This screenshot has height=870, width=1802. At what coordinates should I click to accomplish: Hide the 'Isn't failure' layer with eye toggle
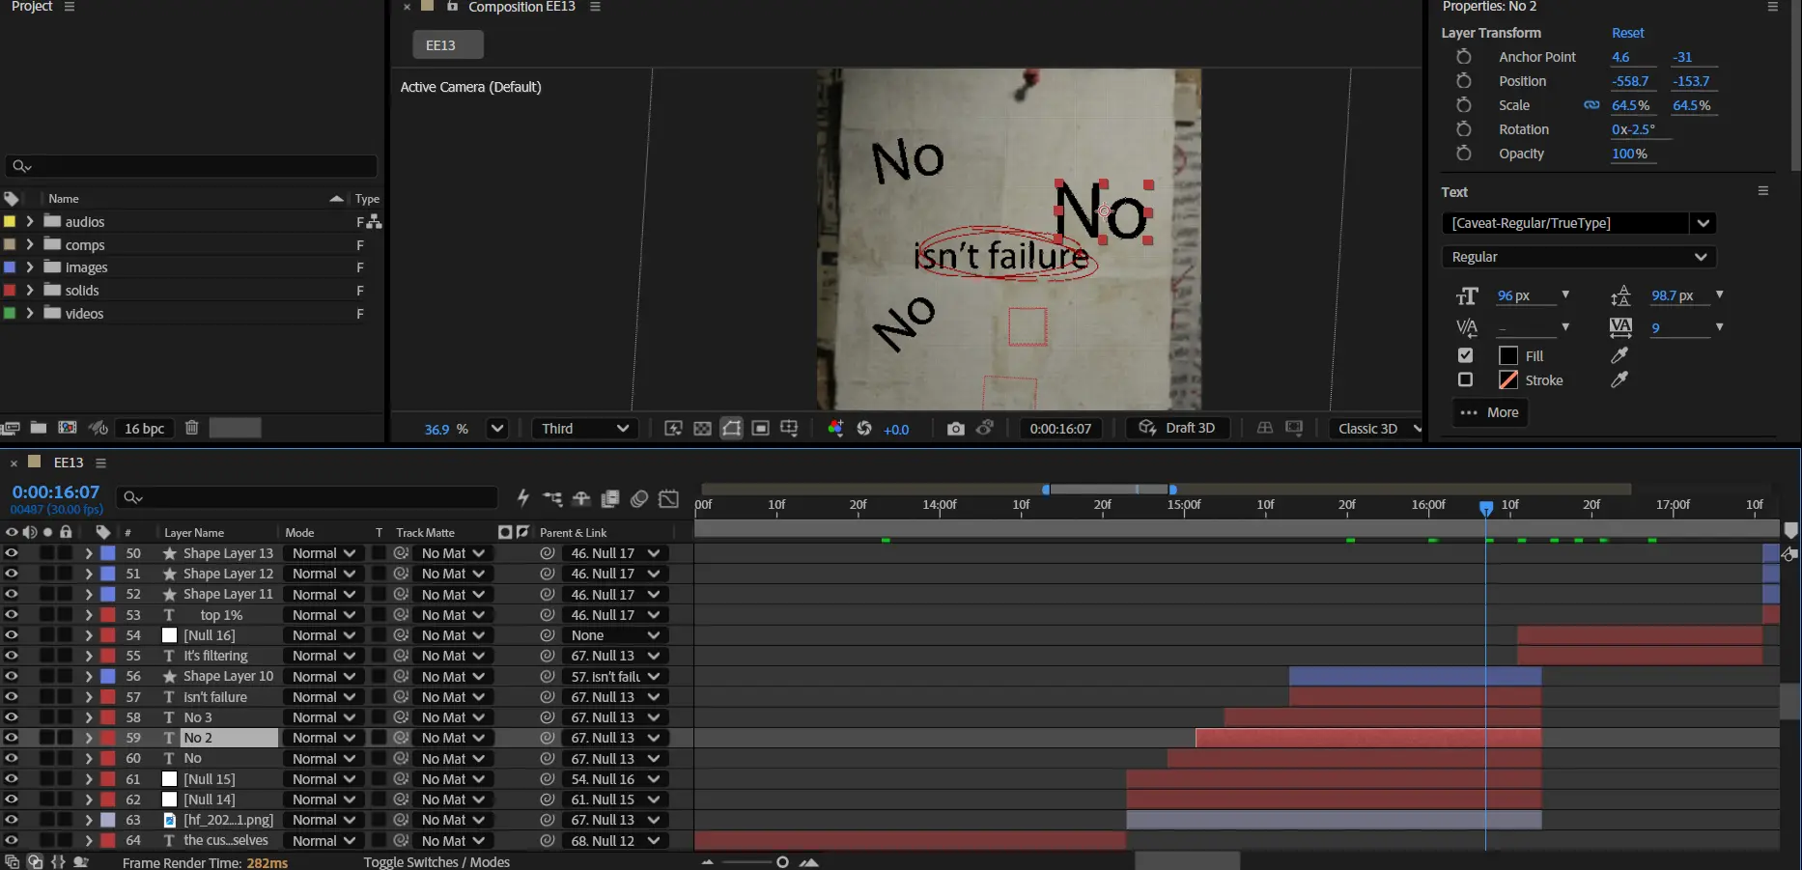(x=12, y=697)
